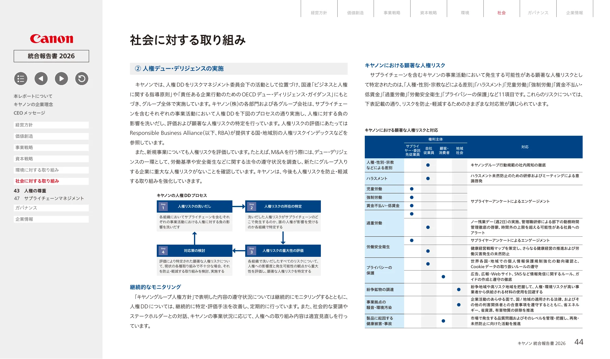Viewport: 610px width, 359px height.
Task: Select ガバナンス in the sidebar
Action: pyautogui.click(x=51, y=208)
